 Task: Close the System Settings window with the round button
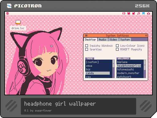tap(146, 35)
